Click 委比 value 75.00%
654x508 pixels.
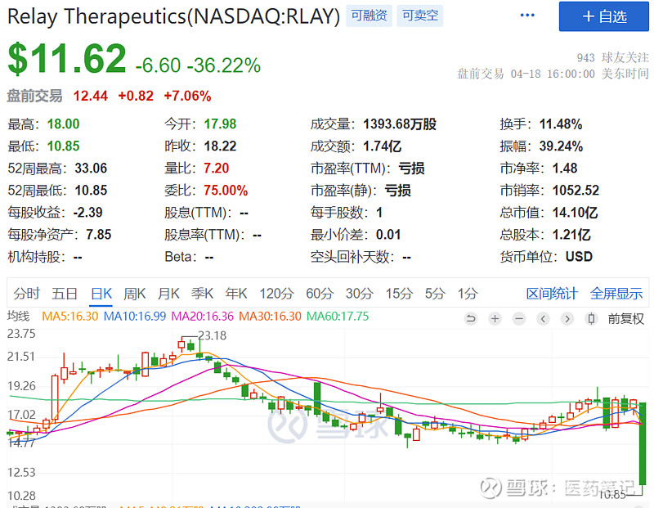[226, 191]
